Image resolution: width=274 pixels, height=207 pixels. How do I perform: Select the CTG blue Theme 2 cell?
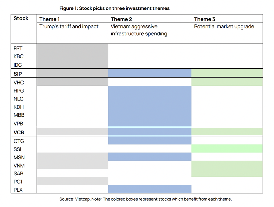pos(150,140)
